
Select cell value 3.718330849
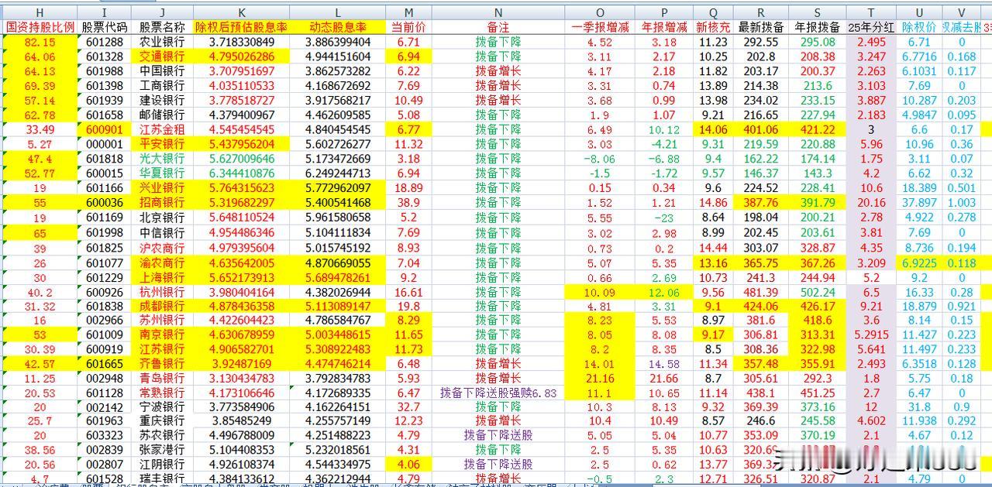(241, 42)
